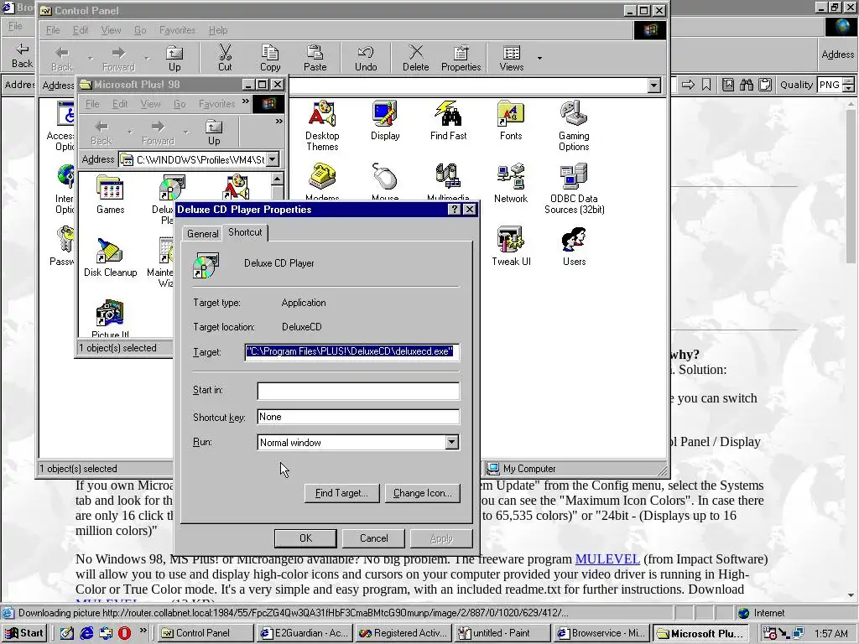Switch to the Shortcut tab
The height and width of the screenshot is (644, 859).
point(245,232)
